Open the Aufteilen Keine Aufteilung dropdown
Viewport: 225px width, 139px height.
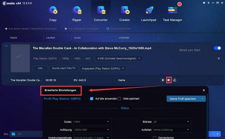coord(172,130)
